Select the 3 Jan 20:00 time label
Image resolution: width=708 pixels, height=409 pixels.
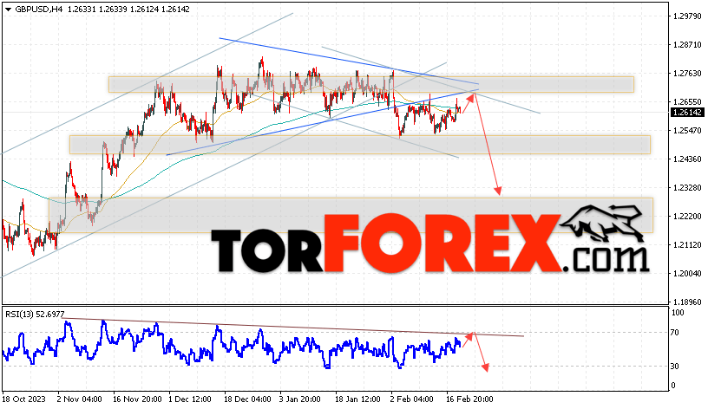pos(300,399)
